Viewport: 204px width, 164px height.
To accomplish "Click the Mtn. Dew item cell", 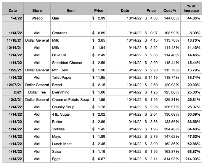I will pyautogui.click(x=70, y=70).
